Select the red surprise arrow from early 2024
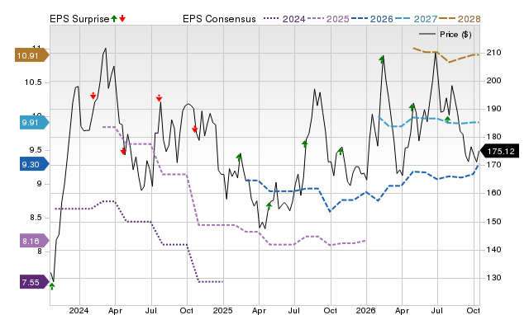 (x=93, y=96)
